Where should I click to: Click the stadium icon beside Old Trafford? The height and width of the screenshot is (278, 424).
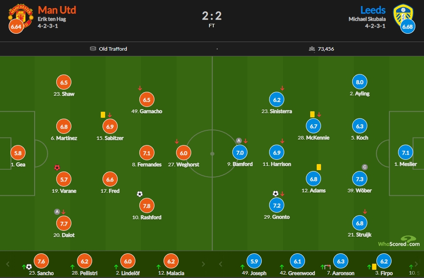click(93, 49)
